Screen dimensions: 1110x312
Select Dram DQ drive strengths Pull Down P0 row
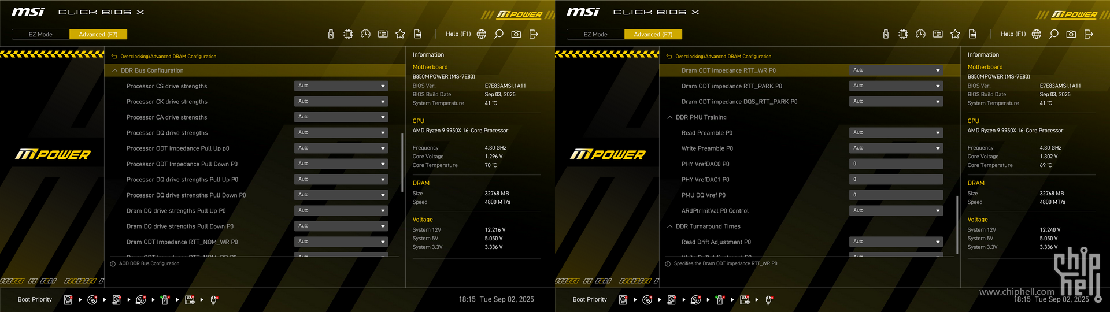tap(254, 226)
